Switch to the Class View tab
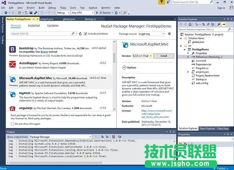Viewport: 234px width, 170px height. [223, 128]
